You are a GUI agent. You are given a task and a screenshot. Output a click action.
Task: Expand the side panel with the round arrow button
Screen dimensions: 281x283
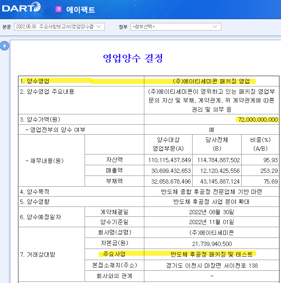point(5,46)
